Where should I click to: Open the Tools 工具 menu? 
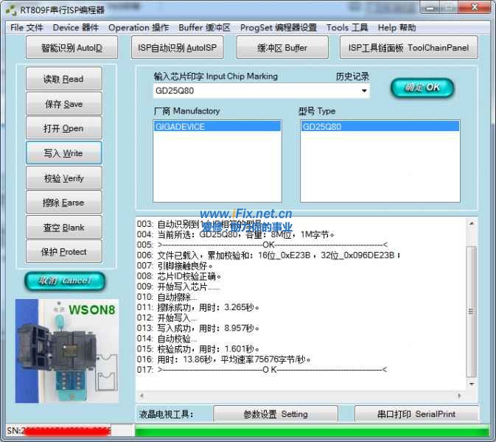tap(346, 27)
